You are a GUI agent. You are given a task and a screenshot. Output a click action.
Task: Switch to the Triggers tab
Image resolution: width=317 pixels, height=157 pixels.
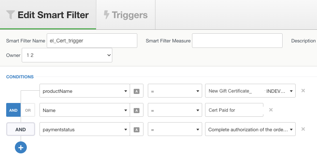pos(126,15)
